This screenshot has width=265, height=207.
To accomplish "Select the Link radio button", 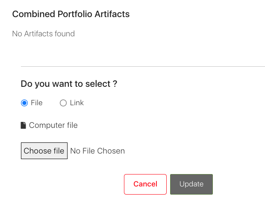I will [63, 103].
